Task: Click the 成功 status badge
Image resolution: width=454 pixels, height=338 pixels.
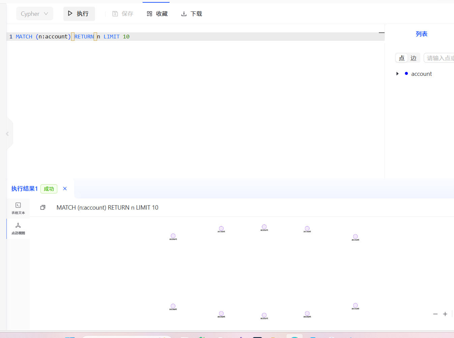Action: [x=49, y=189]
